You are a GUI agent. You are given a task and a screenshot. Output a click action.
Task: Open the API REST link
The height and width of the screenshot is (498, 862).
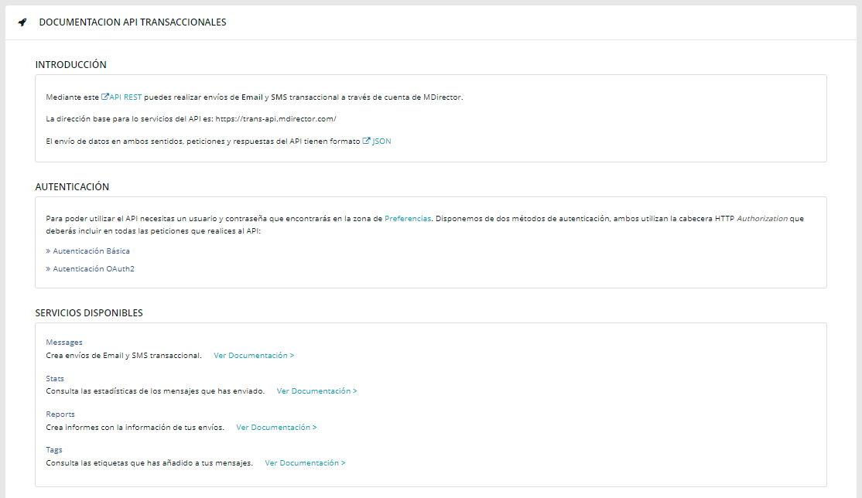[x=126, y=97]
